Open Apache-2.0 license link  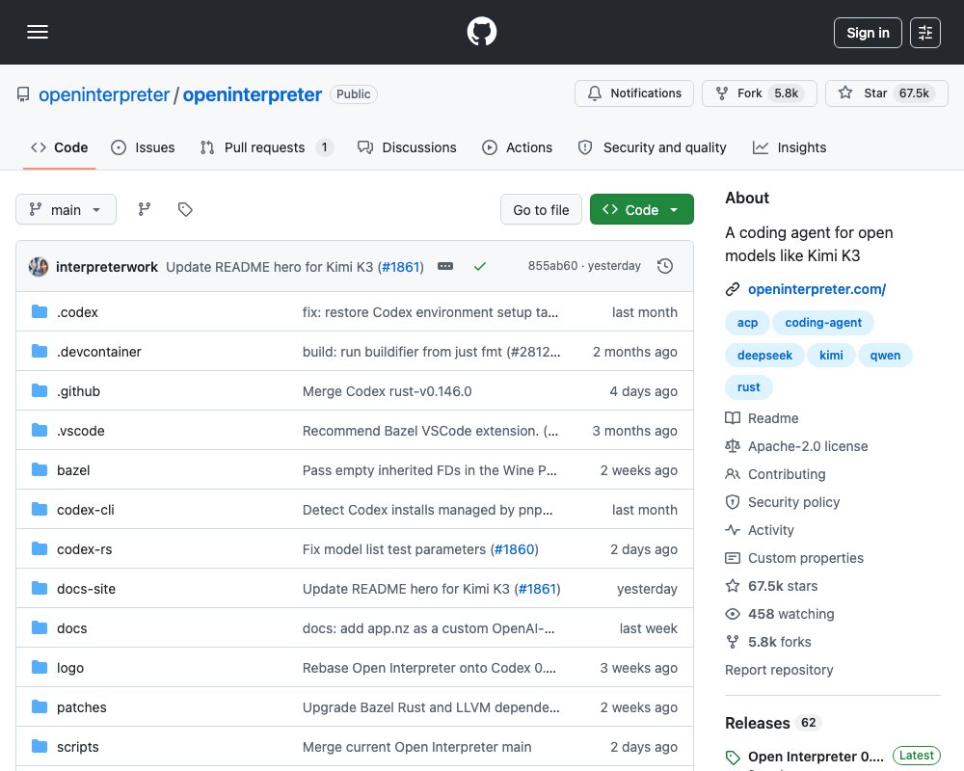808,446
